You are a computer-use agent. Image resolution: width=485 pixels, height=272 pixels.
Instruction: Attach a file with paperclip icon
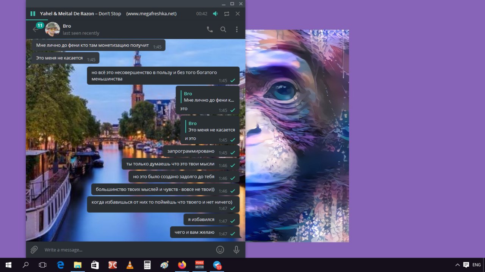(34, 250)
